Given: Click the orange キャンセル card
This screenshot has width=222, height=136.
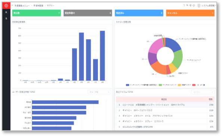Looking at the screenshot, I should click(190, 13).
